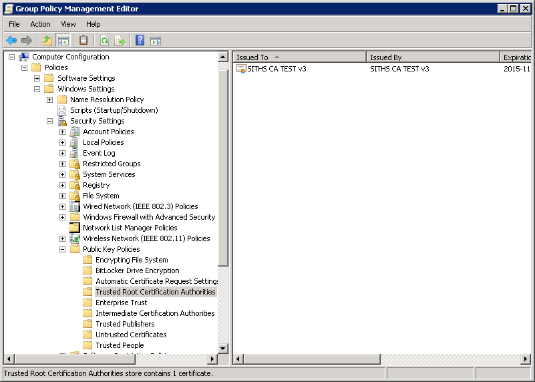Collapse the Computer Configuration node

pos(11,57)
